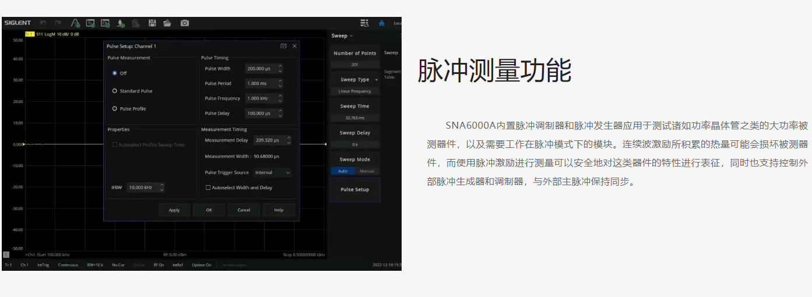The height and width of the screenshot is (297, 812).
Task: Decrease IFBW with down arrow
Action: point(162,190)
